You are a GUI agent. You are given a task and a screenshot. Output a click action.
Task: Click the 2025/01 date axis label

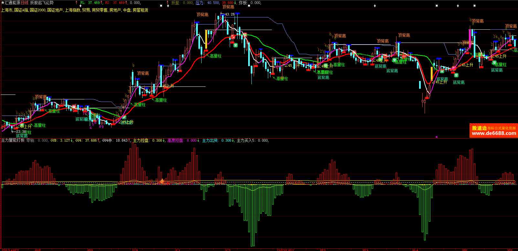[286, 250]
